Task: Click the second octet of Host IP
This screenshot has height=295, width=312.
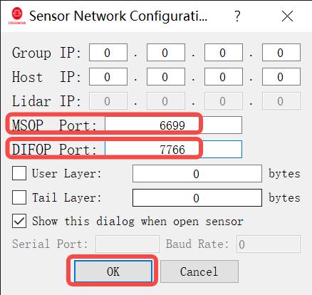Action: pos(166,77)
